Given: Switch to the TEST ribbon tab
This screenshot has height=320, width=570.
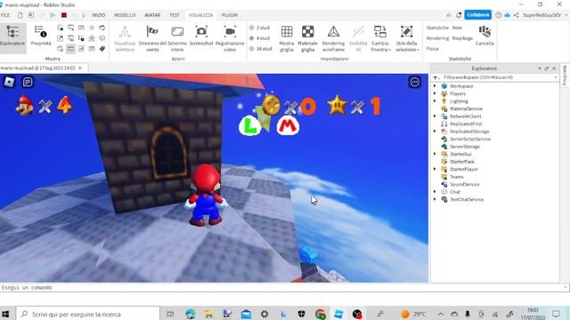Looking at the screenshot, I should 175,15.
